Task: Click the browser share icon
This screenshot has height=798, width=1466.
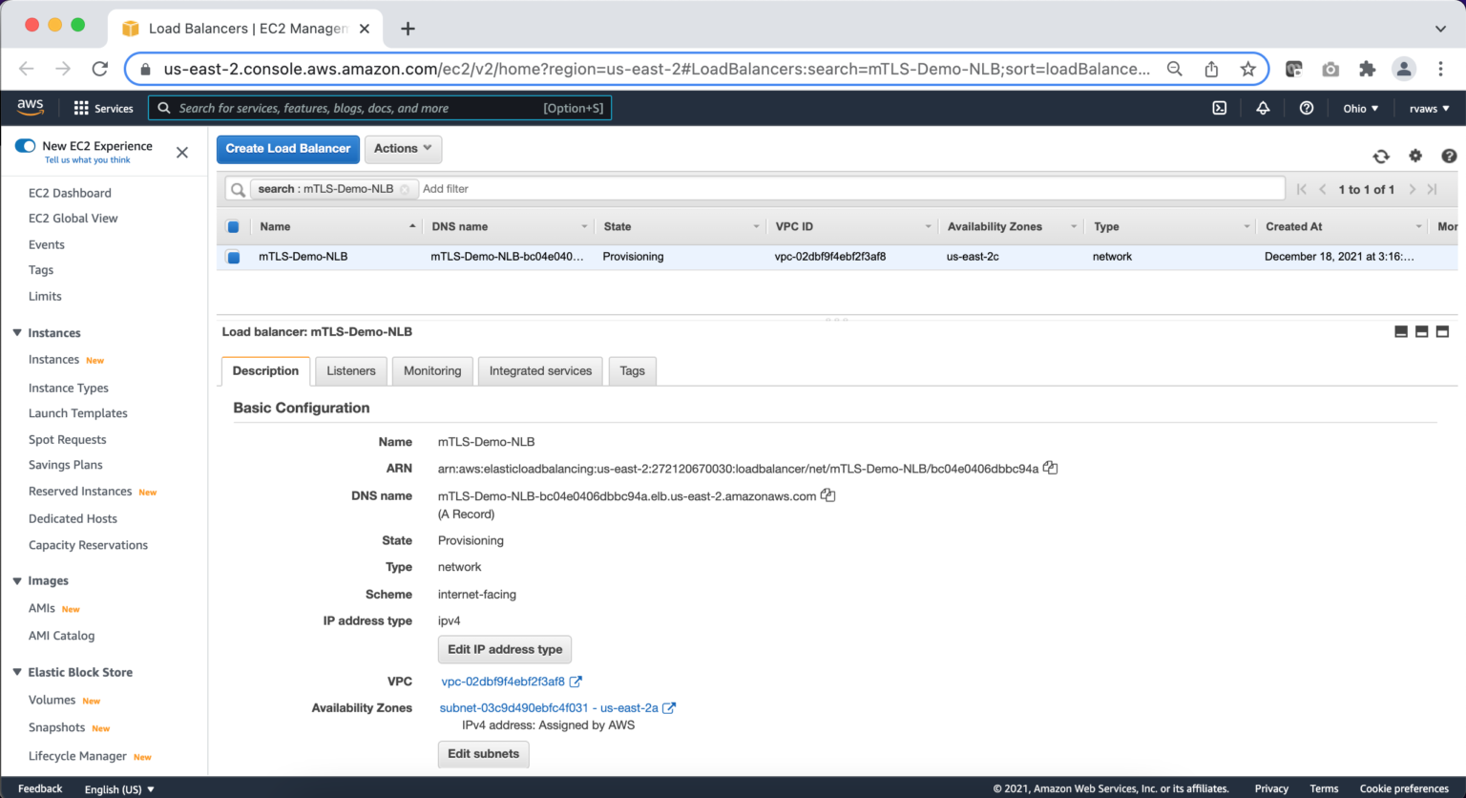Action: (1211, 69)
